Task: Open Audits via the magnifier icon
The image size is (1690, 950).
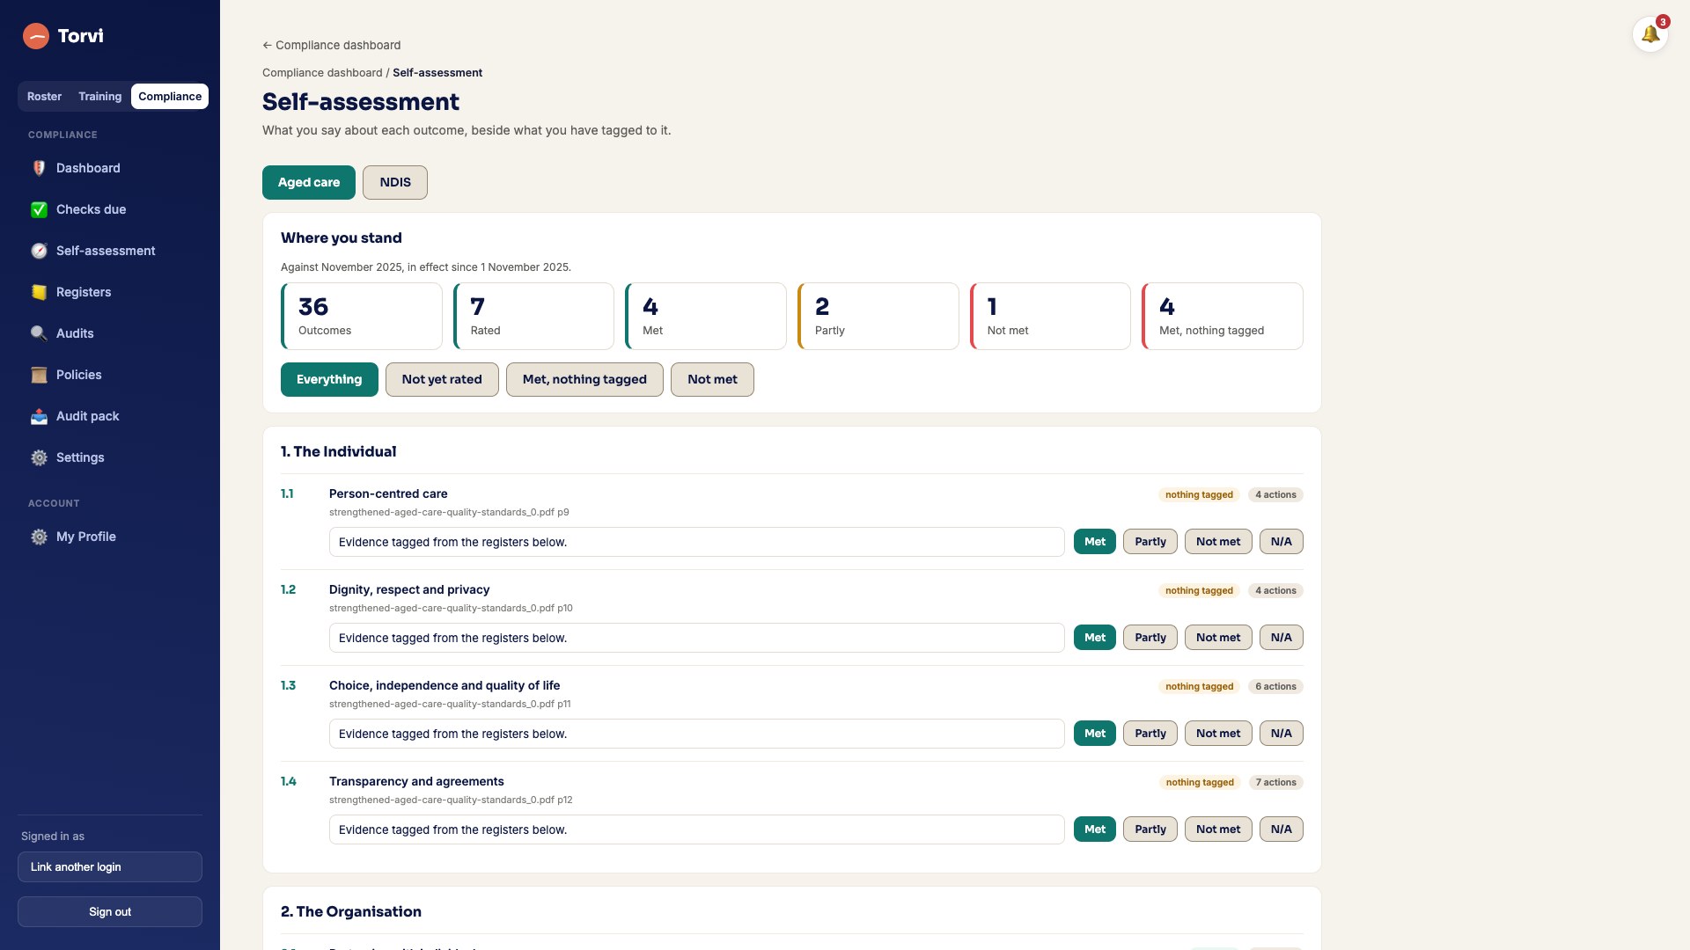Action: pos(39,333)
